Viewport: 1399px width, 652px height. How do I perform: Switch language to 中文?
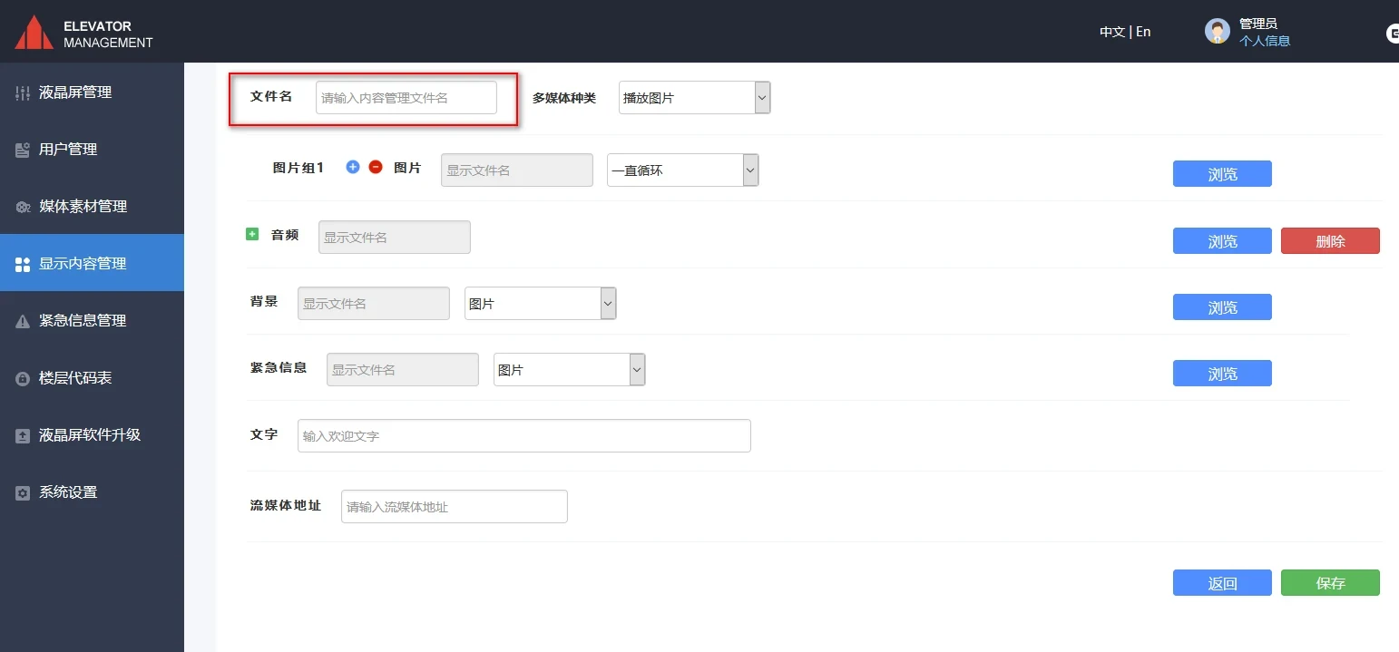(x=1111, y=32)
